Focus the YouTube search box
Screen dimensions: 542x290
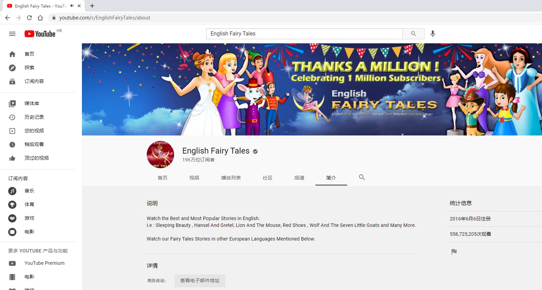click(x=304, y=34)
